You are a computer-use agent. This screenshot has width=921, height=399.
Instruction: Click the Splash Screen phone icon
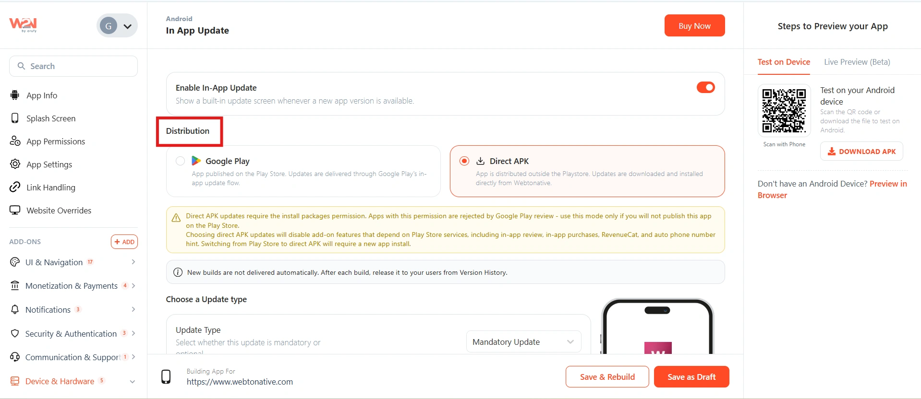[x=15, y=118]
